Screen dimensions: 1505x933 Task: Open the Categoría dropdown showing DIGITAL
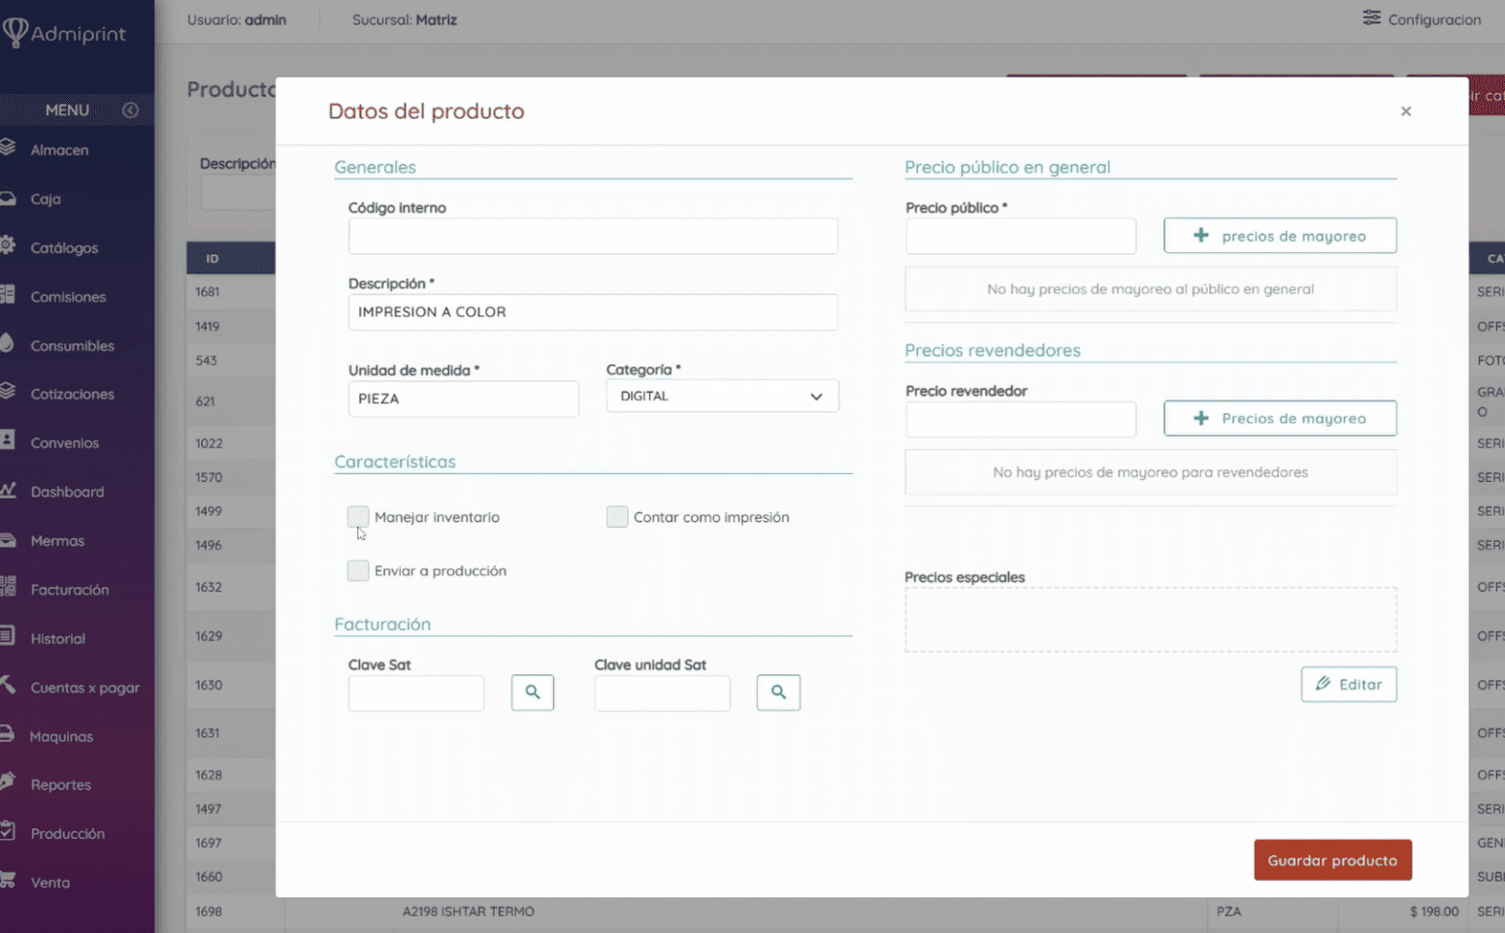(x=722, y=397)
